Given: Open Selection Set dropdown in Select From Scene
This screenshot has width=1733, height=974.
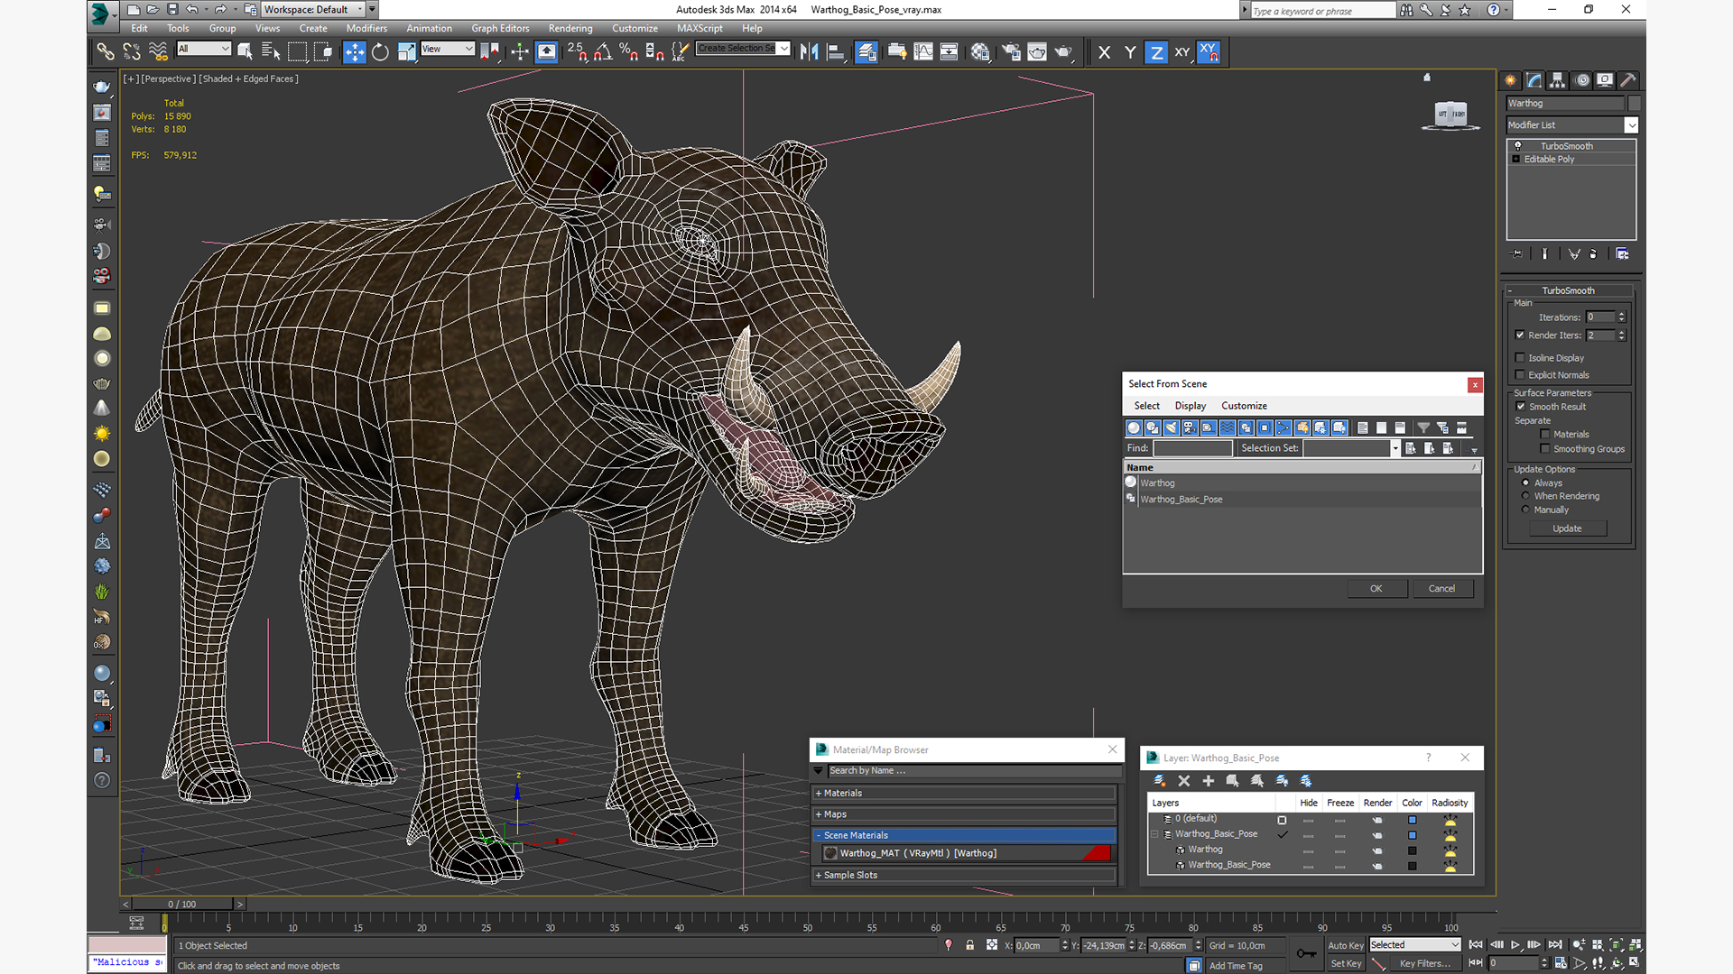Looking at the screenshot, I should click(x=1395, y=448).
